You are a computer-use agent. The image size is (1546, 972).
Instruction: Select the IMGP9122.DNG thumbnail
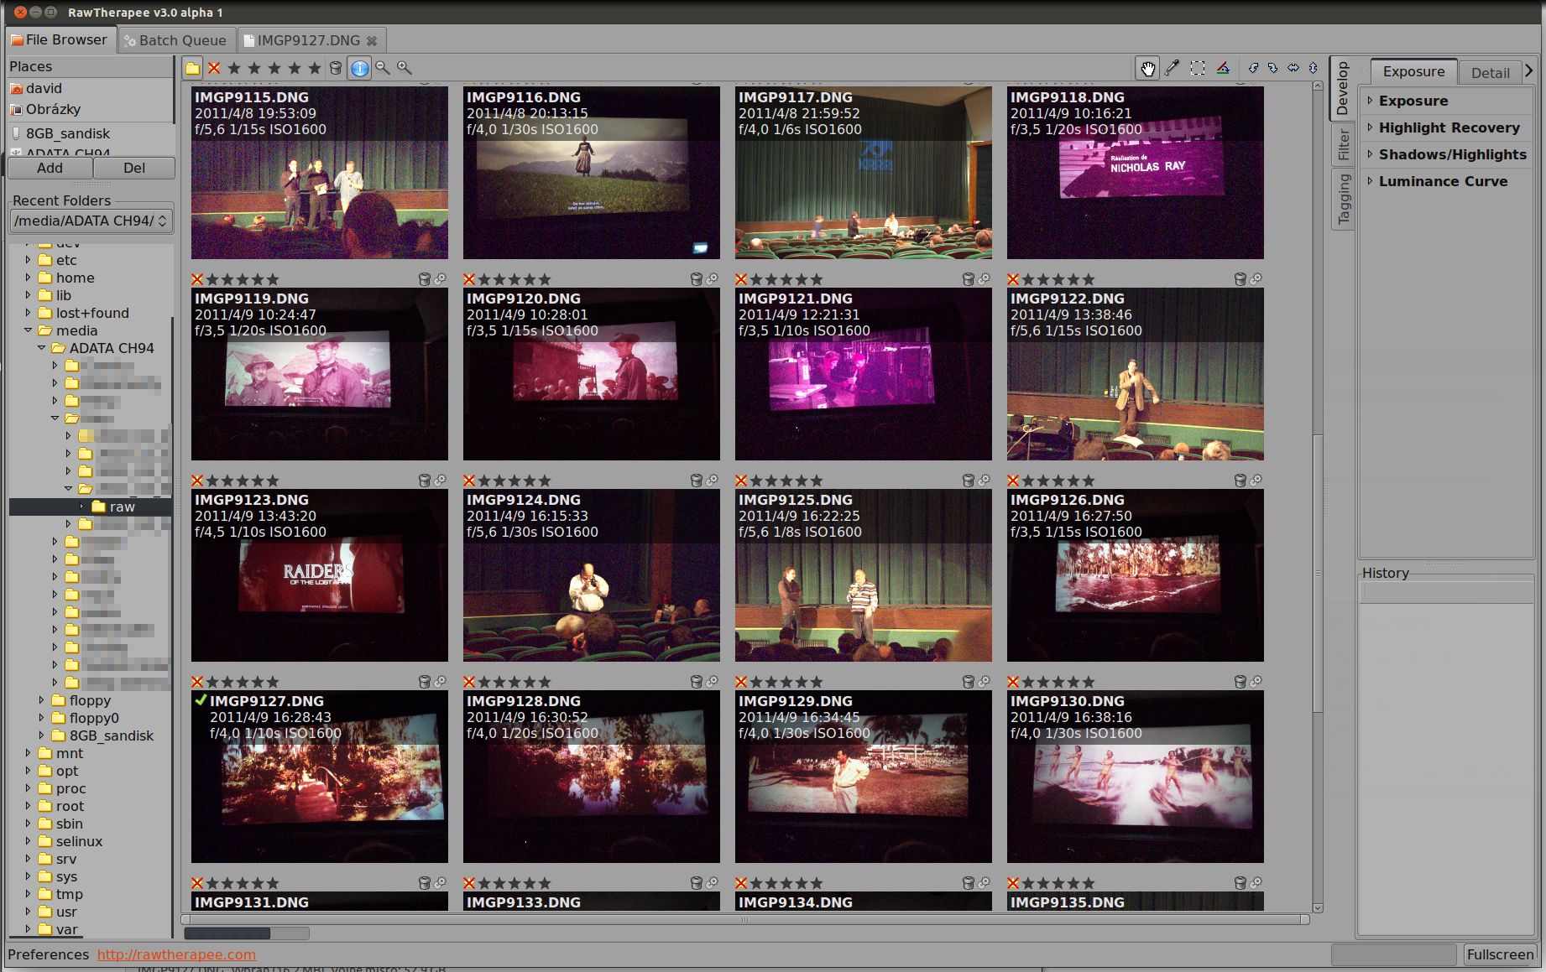point(1136,374)
